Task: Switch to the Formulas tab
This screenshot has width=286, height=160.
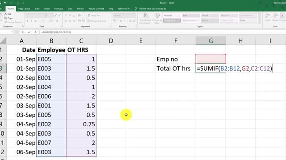Action: coord(59,9)
